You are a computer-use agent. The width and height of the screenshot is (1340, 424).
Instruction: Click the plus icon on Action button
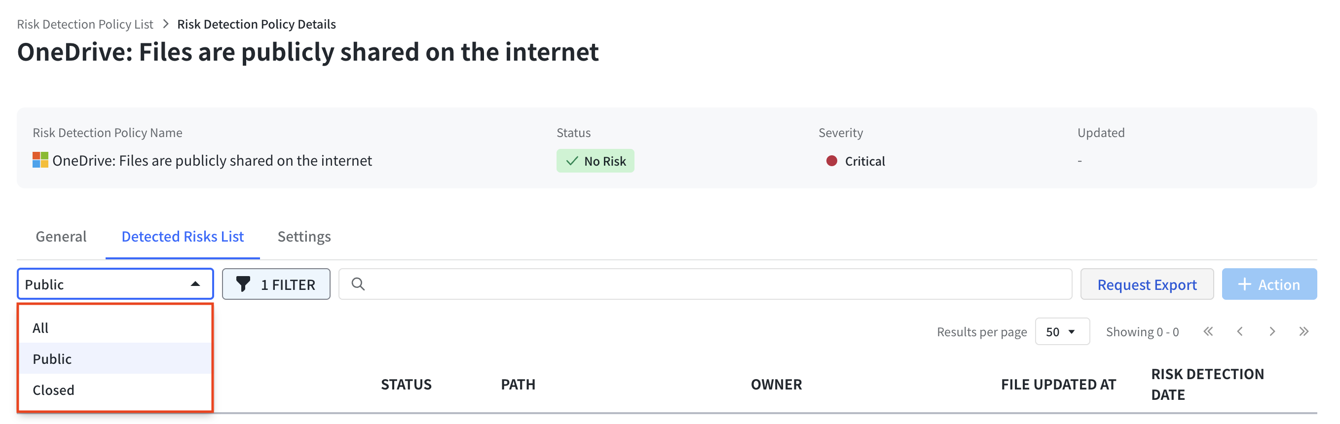tap(1244, 284)
